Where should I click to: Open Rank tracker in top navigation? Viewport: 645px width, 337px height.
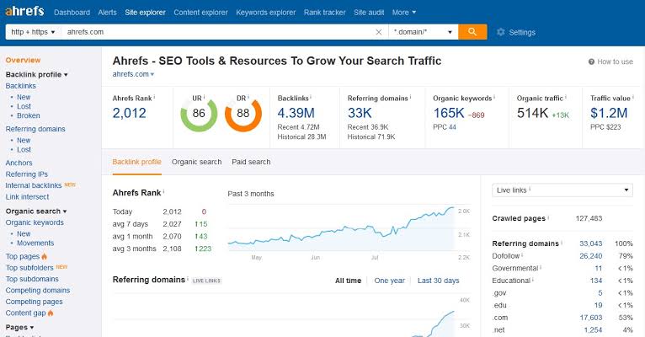324,13
